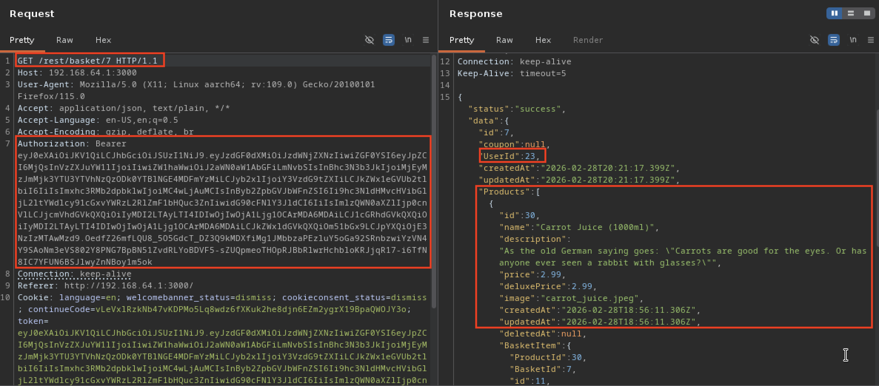Click the Response pane vertical scrollbar

click(877, 177)
